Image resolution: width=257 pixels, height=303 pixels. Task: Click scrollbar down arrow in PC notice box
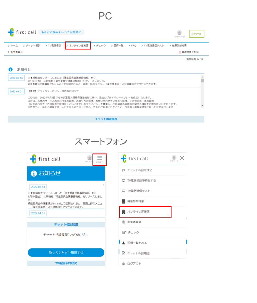pos(202,106)
